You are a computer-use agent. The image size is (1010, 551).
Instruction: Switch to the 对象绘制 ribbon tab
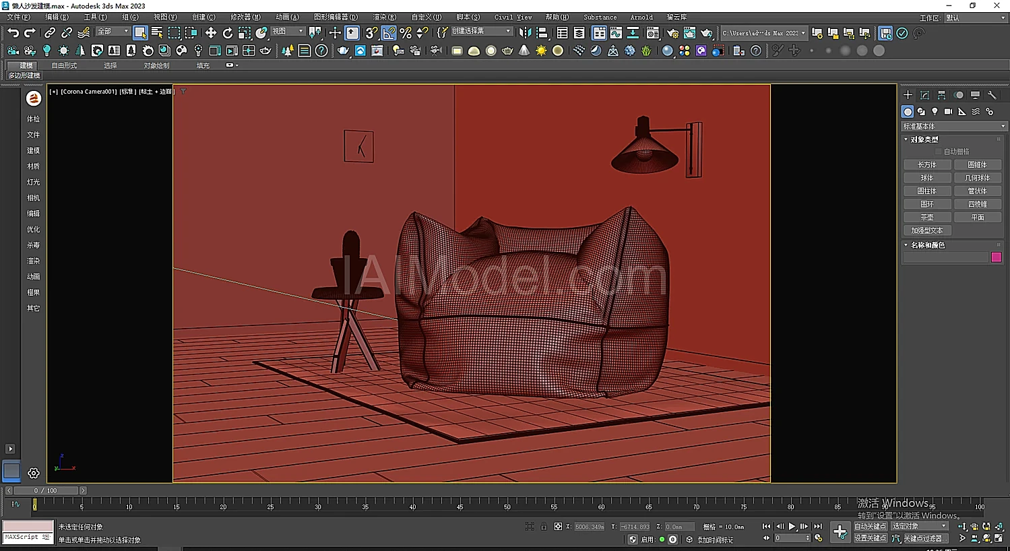tap(156, 65)
